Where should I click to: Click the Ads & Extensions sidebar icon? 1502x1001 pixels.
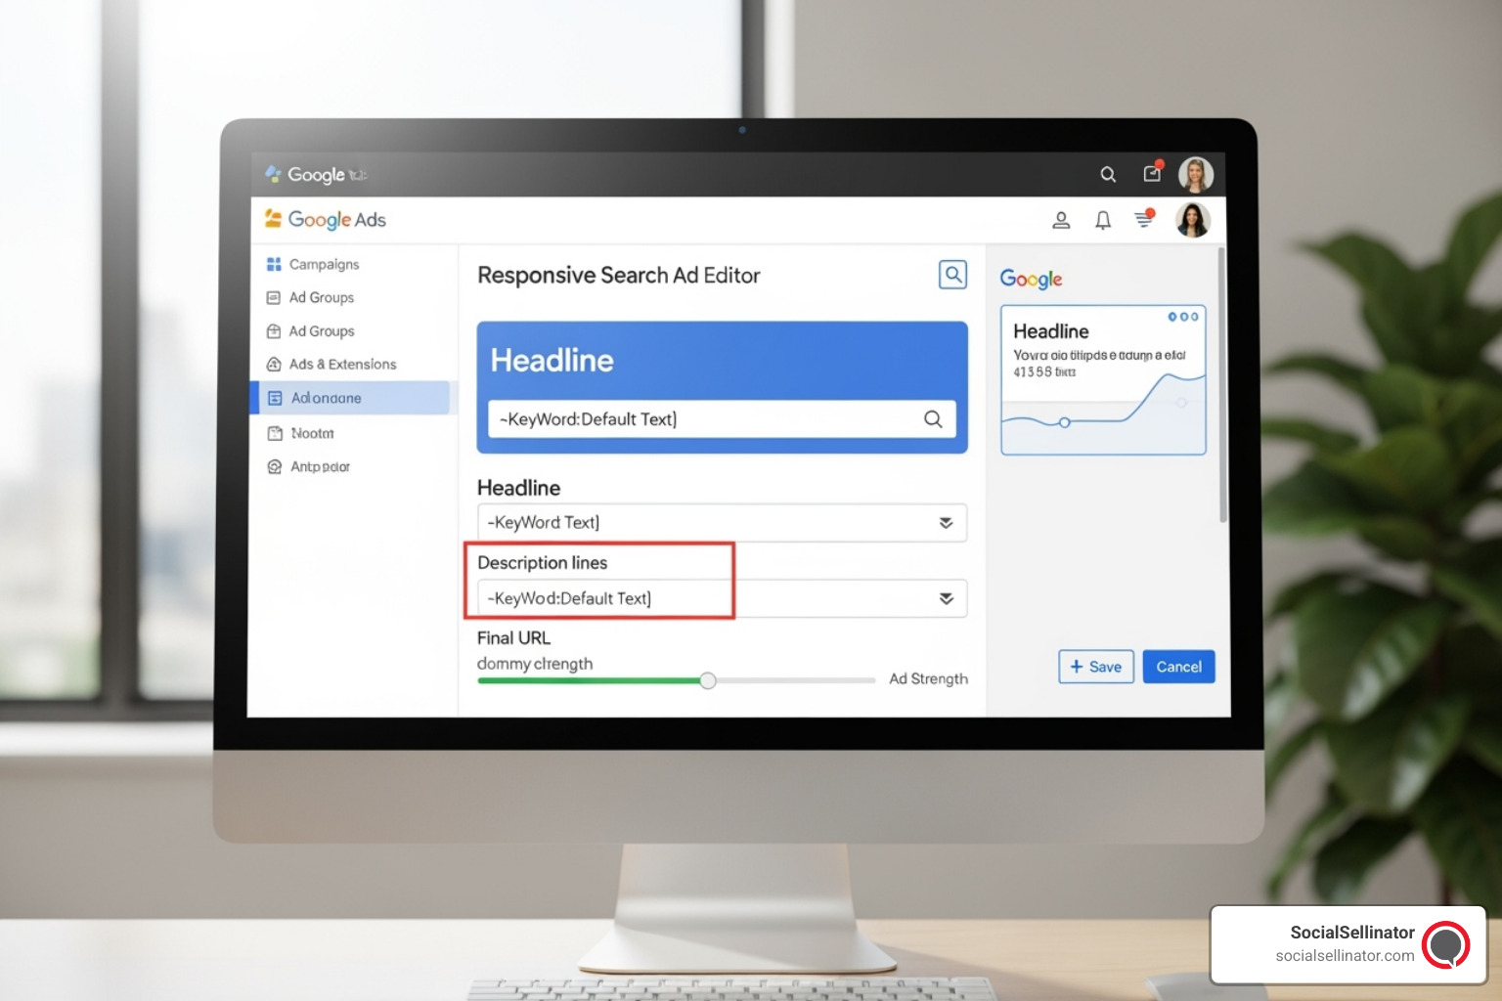(274, 364)
